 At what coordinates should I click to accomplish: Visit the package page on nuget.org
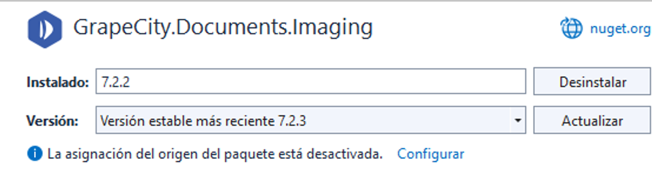(x=620, y=29)
